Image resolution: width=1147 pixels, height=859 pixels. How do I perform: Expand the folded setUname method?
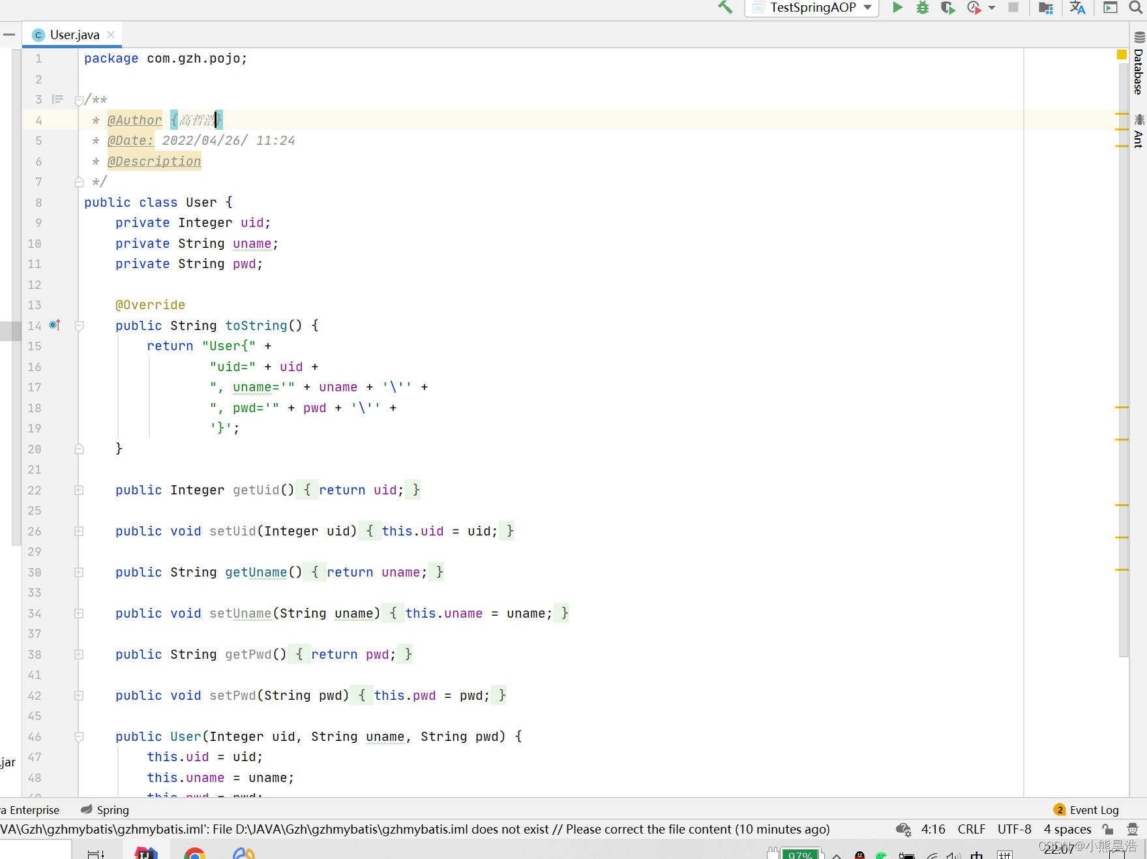pyautogui.click(x=79, y=613)
